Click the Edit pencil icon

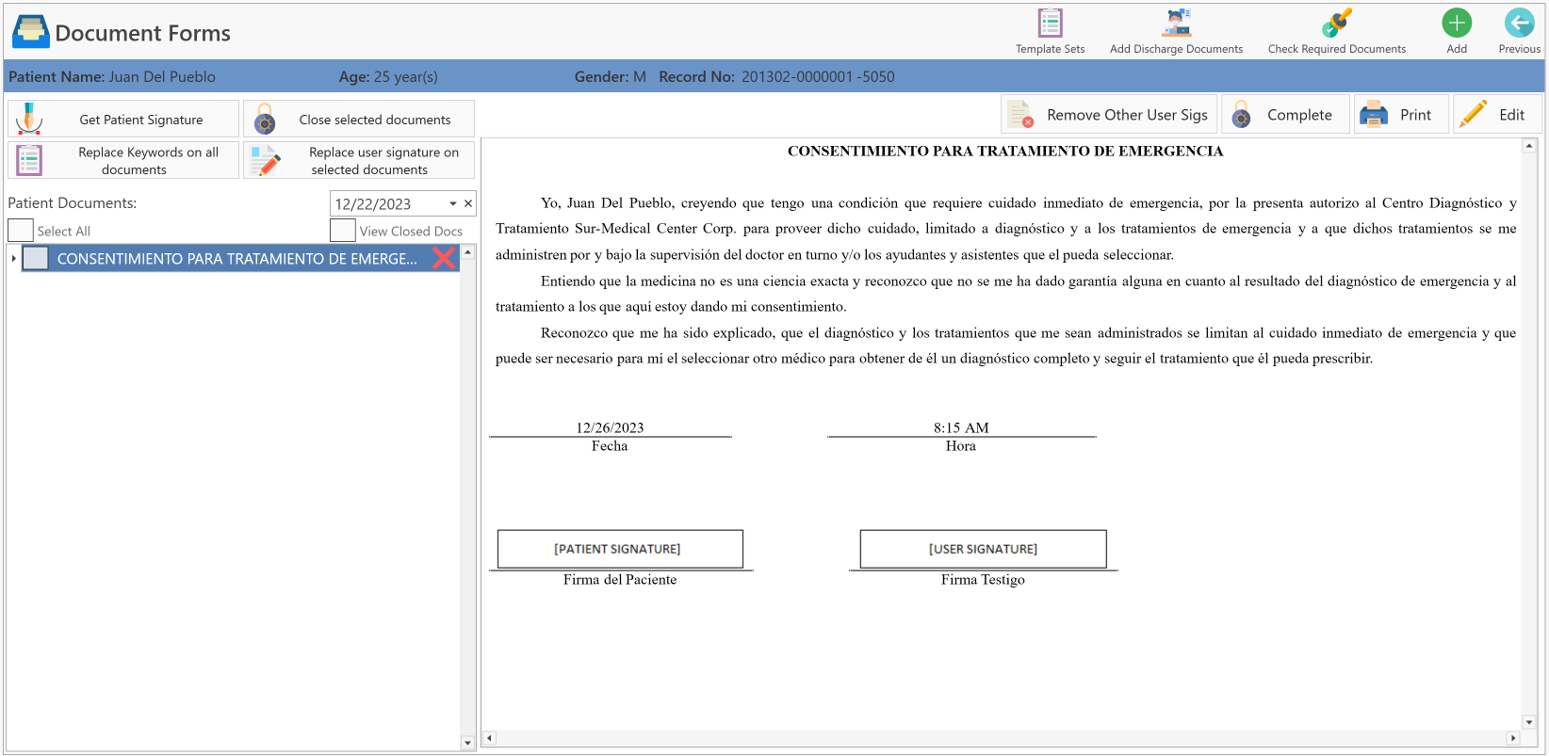(x=1473, y=115)
